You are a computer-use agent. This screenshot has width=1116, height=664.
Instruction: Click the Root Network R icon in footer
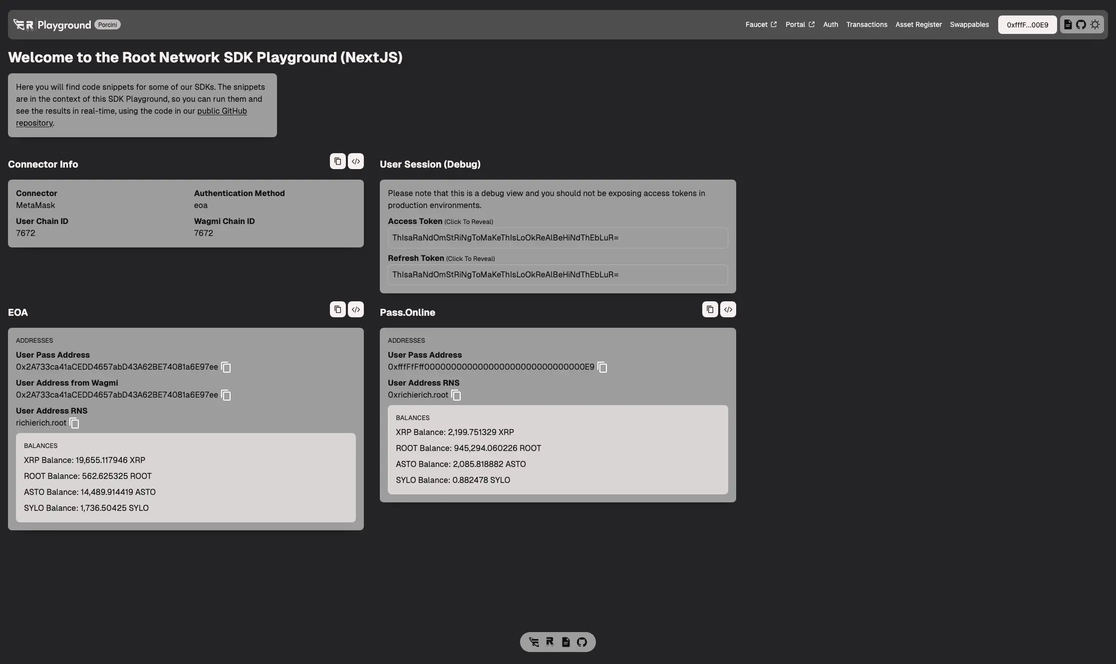550,642
